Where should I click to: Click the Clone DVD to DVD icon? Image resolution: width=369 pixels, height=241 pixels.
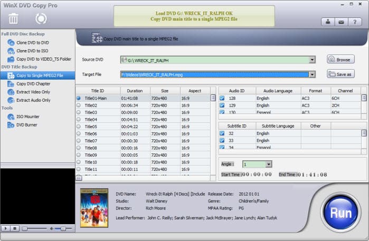[x=11, y=43]
